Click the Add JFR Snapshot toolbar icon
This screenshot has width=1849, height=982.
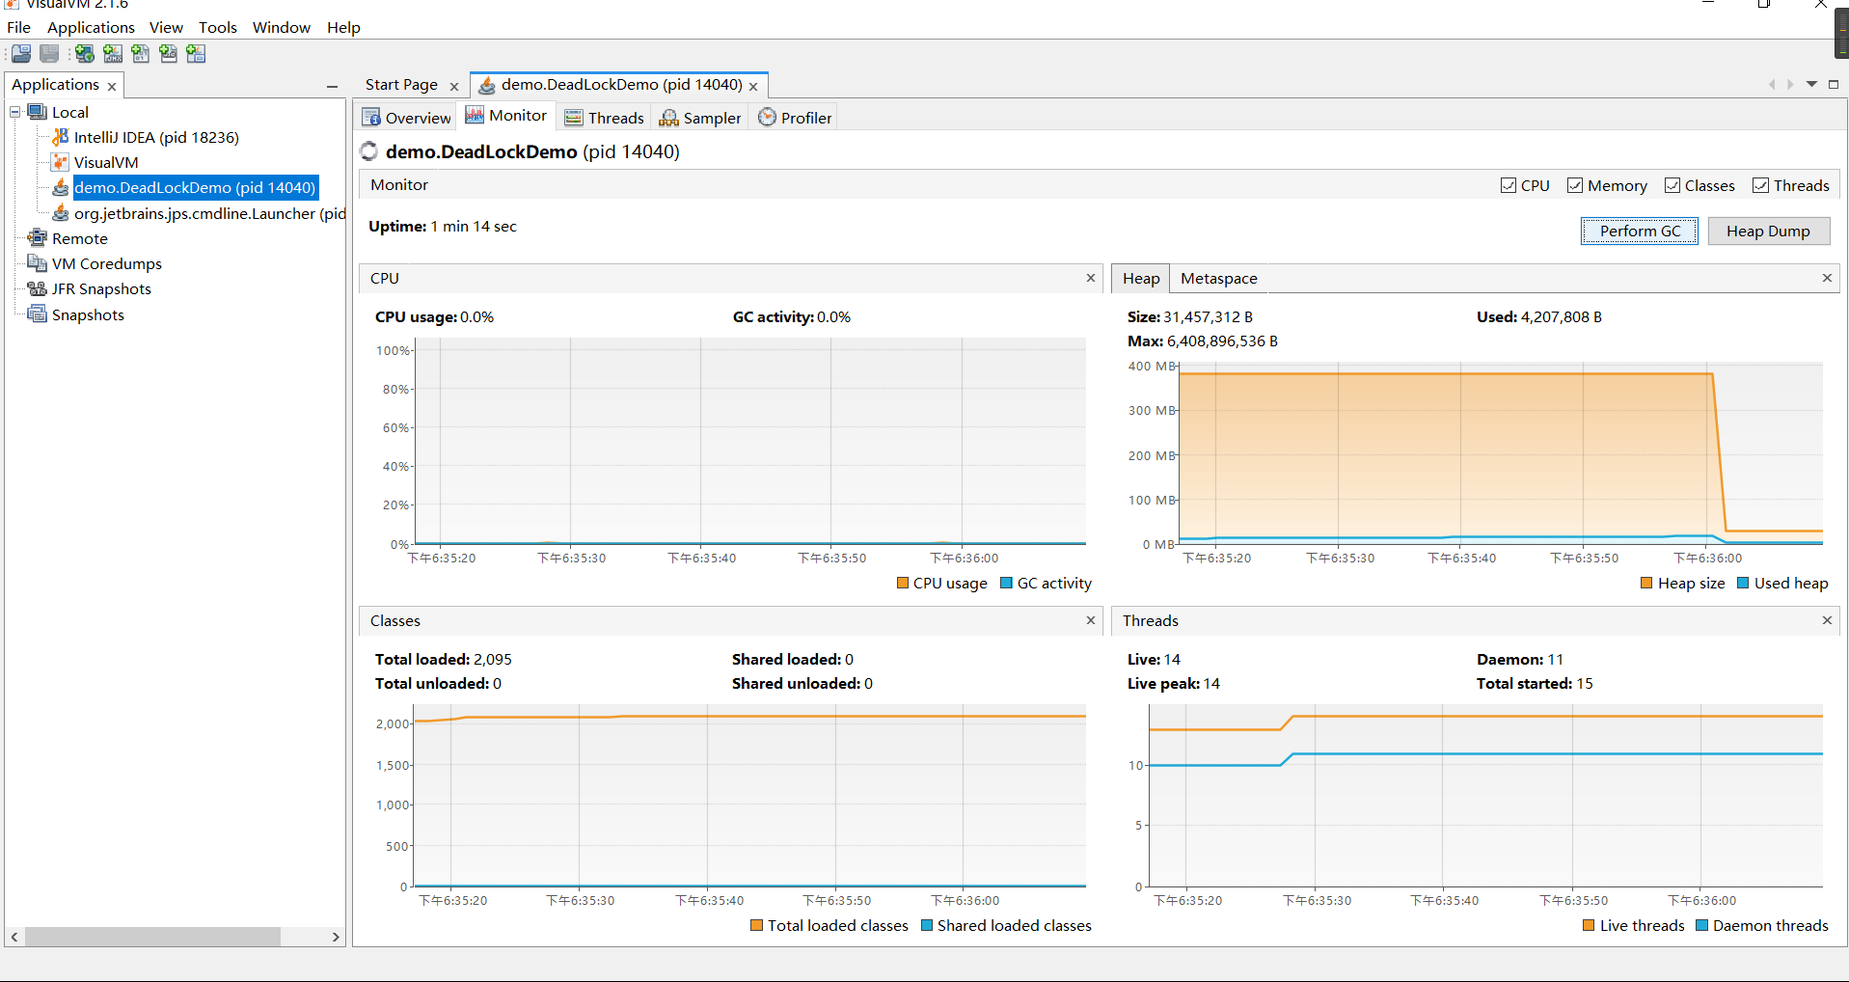coord(169,54)
